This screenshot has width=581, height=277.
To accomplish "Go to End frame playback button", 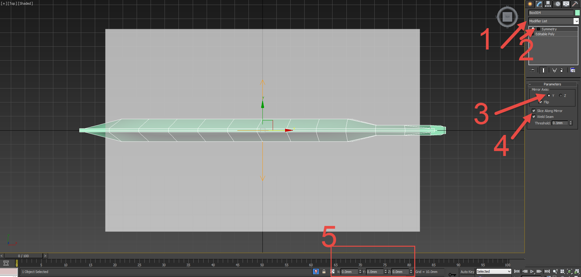I will [547, 271].
